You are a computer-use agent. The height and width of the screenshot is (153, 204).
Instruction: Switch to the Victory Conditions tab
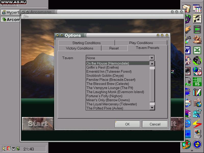pos(80,48)
